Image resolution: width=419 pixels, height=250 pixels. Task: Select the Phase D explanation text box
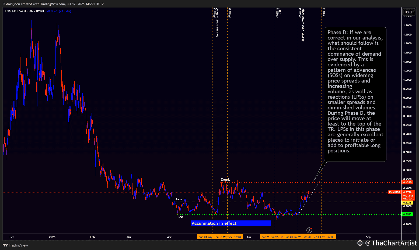355,94
